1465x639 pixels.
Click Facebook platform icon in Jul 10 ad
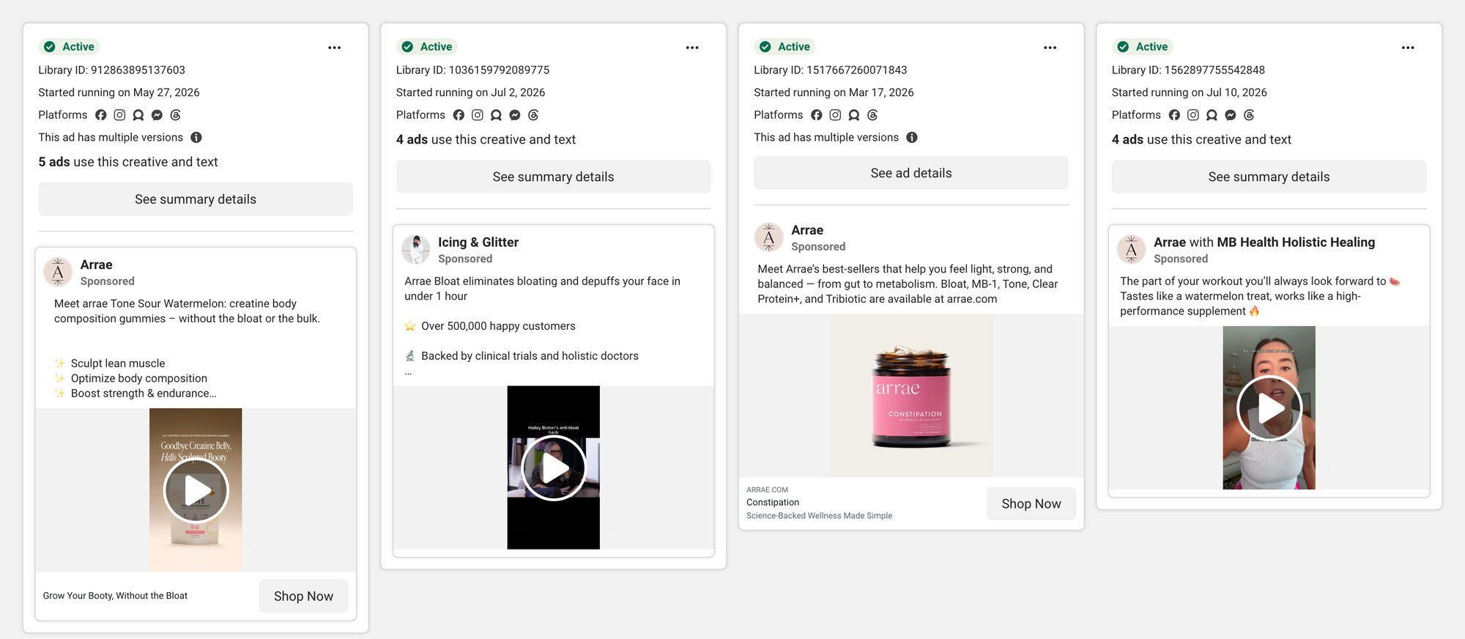pos(1174,115)
